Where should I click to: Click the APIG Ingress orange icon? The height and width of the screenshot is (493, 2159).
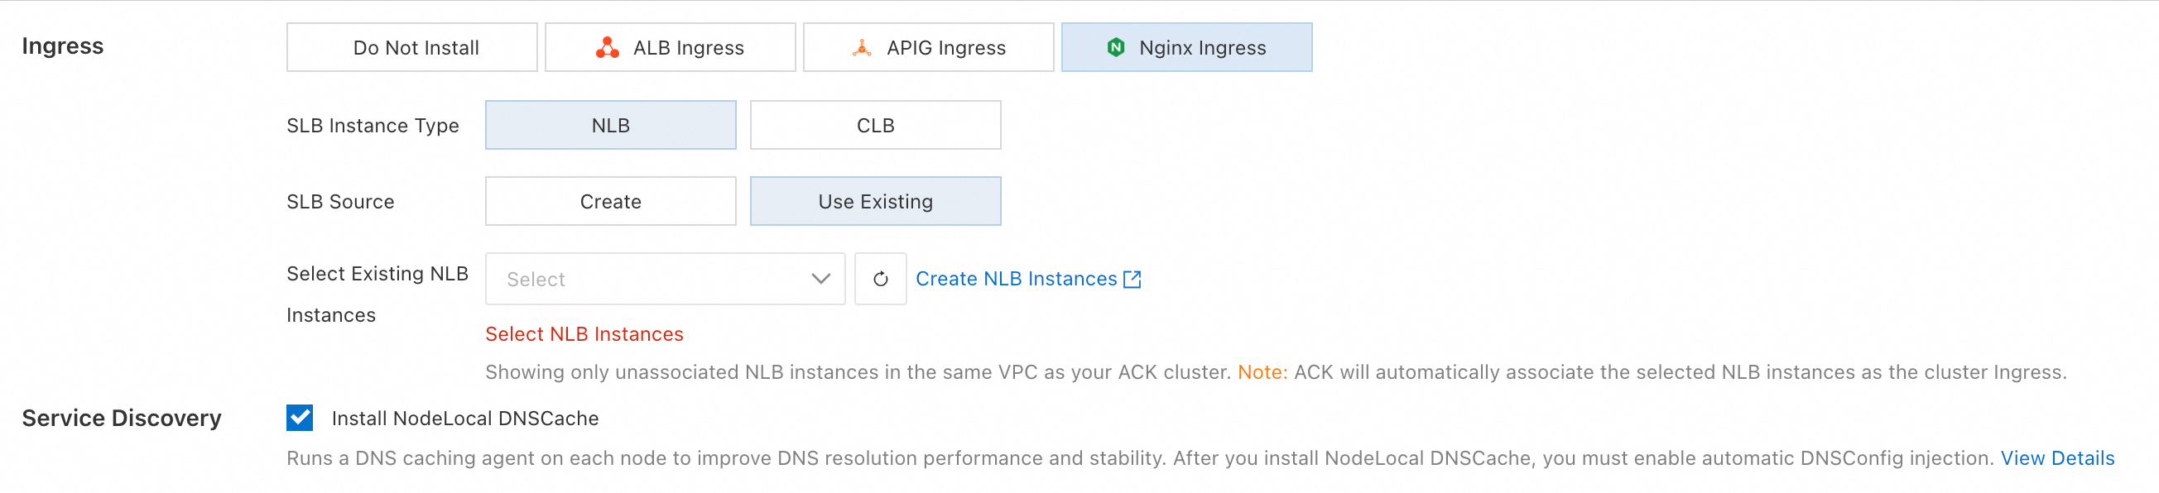pyautogui.click(x=861, y=48)
